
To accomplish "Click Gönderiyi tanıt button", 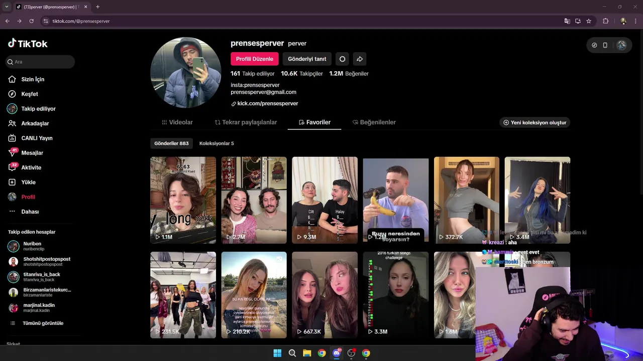I will 307,59.
